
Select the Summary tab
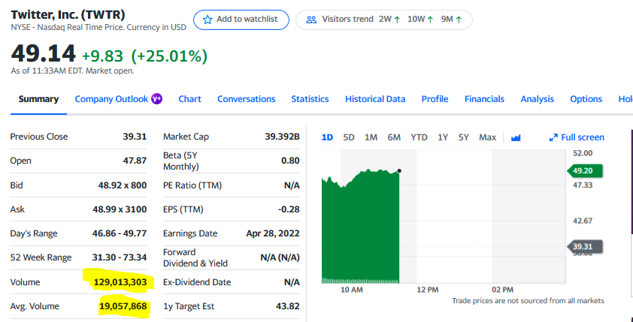click(38, 99)
